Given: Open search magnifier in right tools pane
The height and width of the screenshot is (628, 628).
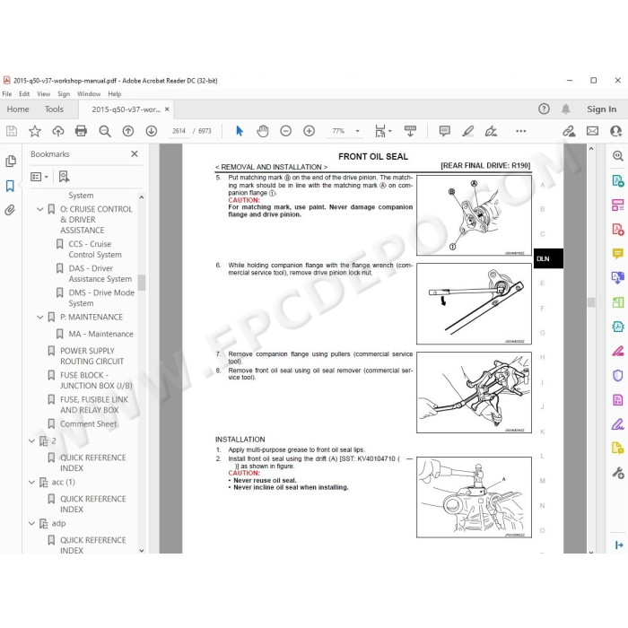Looking at the screenshot, I should (617, 156).
